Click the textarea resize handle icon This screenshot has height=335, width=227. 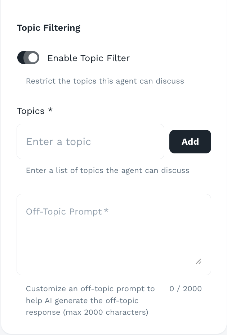coord(199,262)
